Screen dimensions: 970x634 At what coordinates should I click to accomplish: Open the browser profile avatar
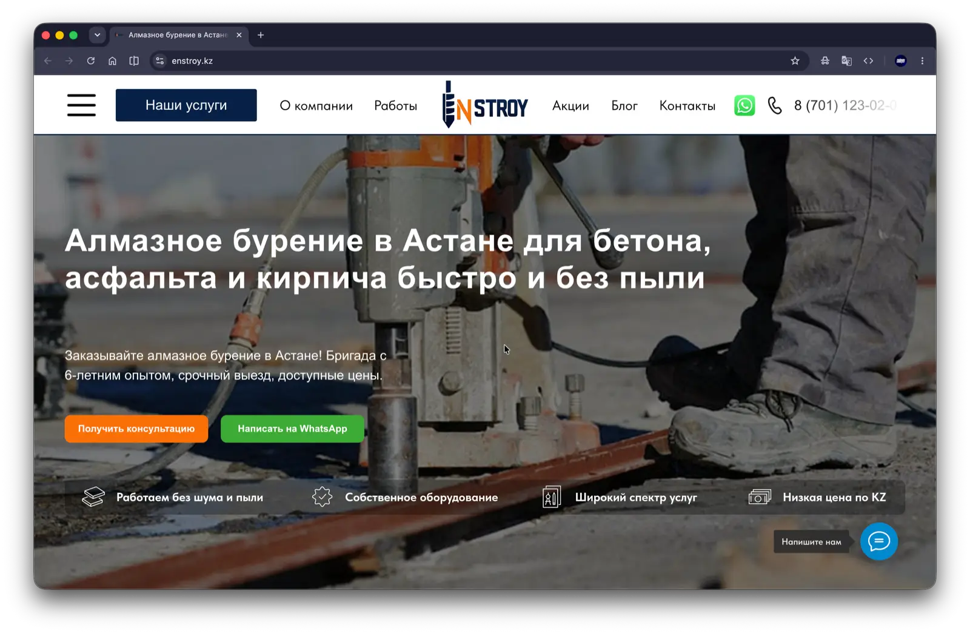[x=901, y=61]
